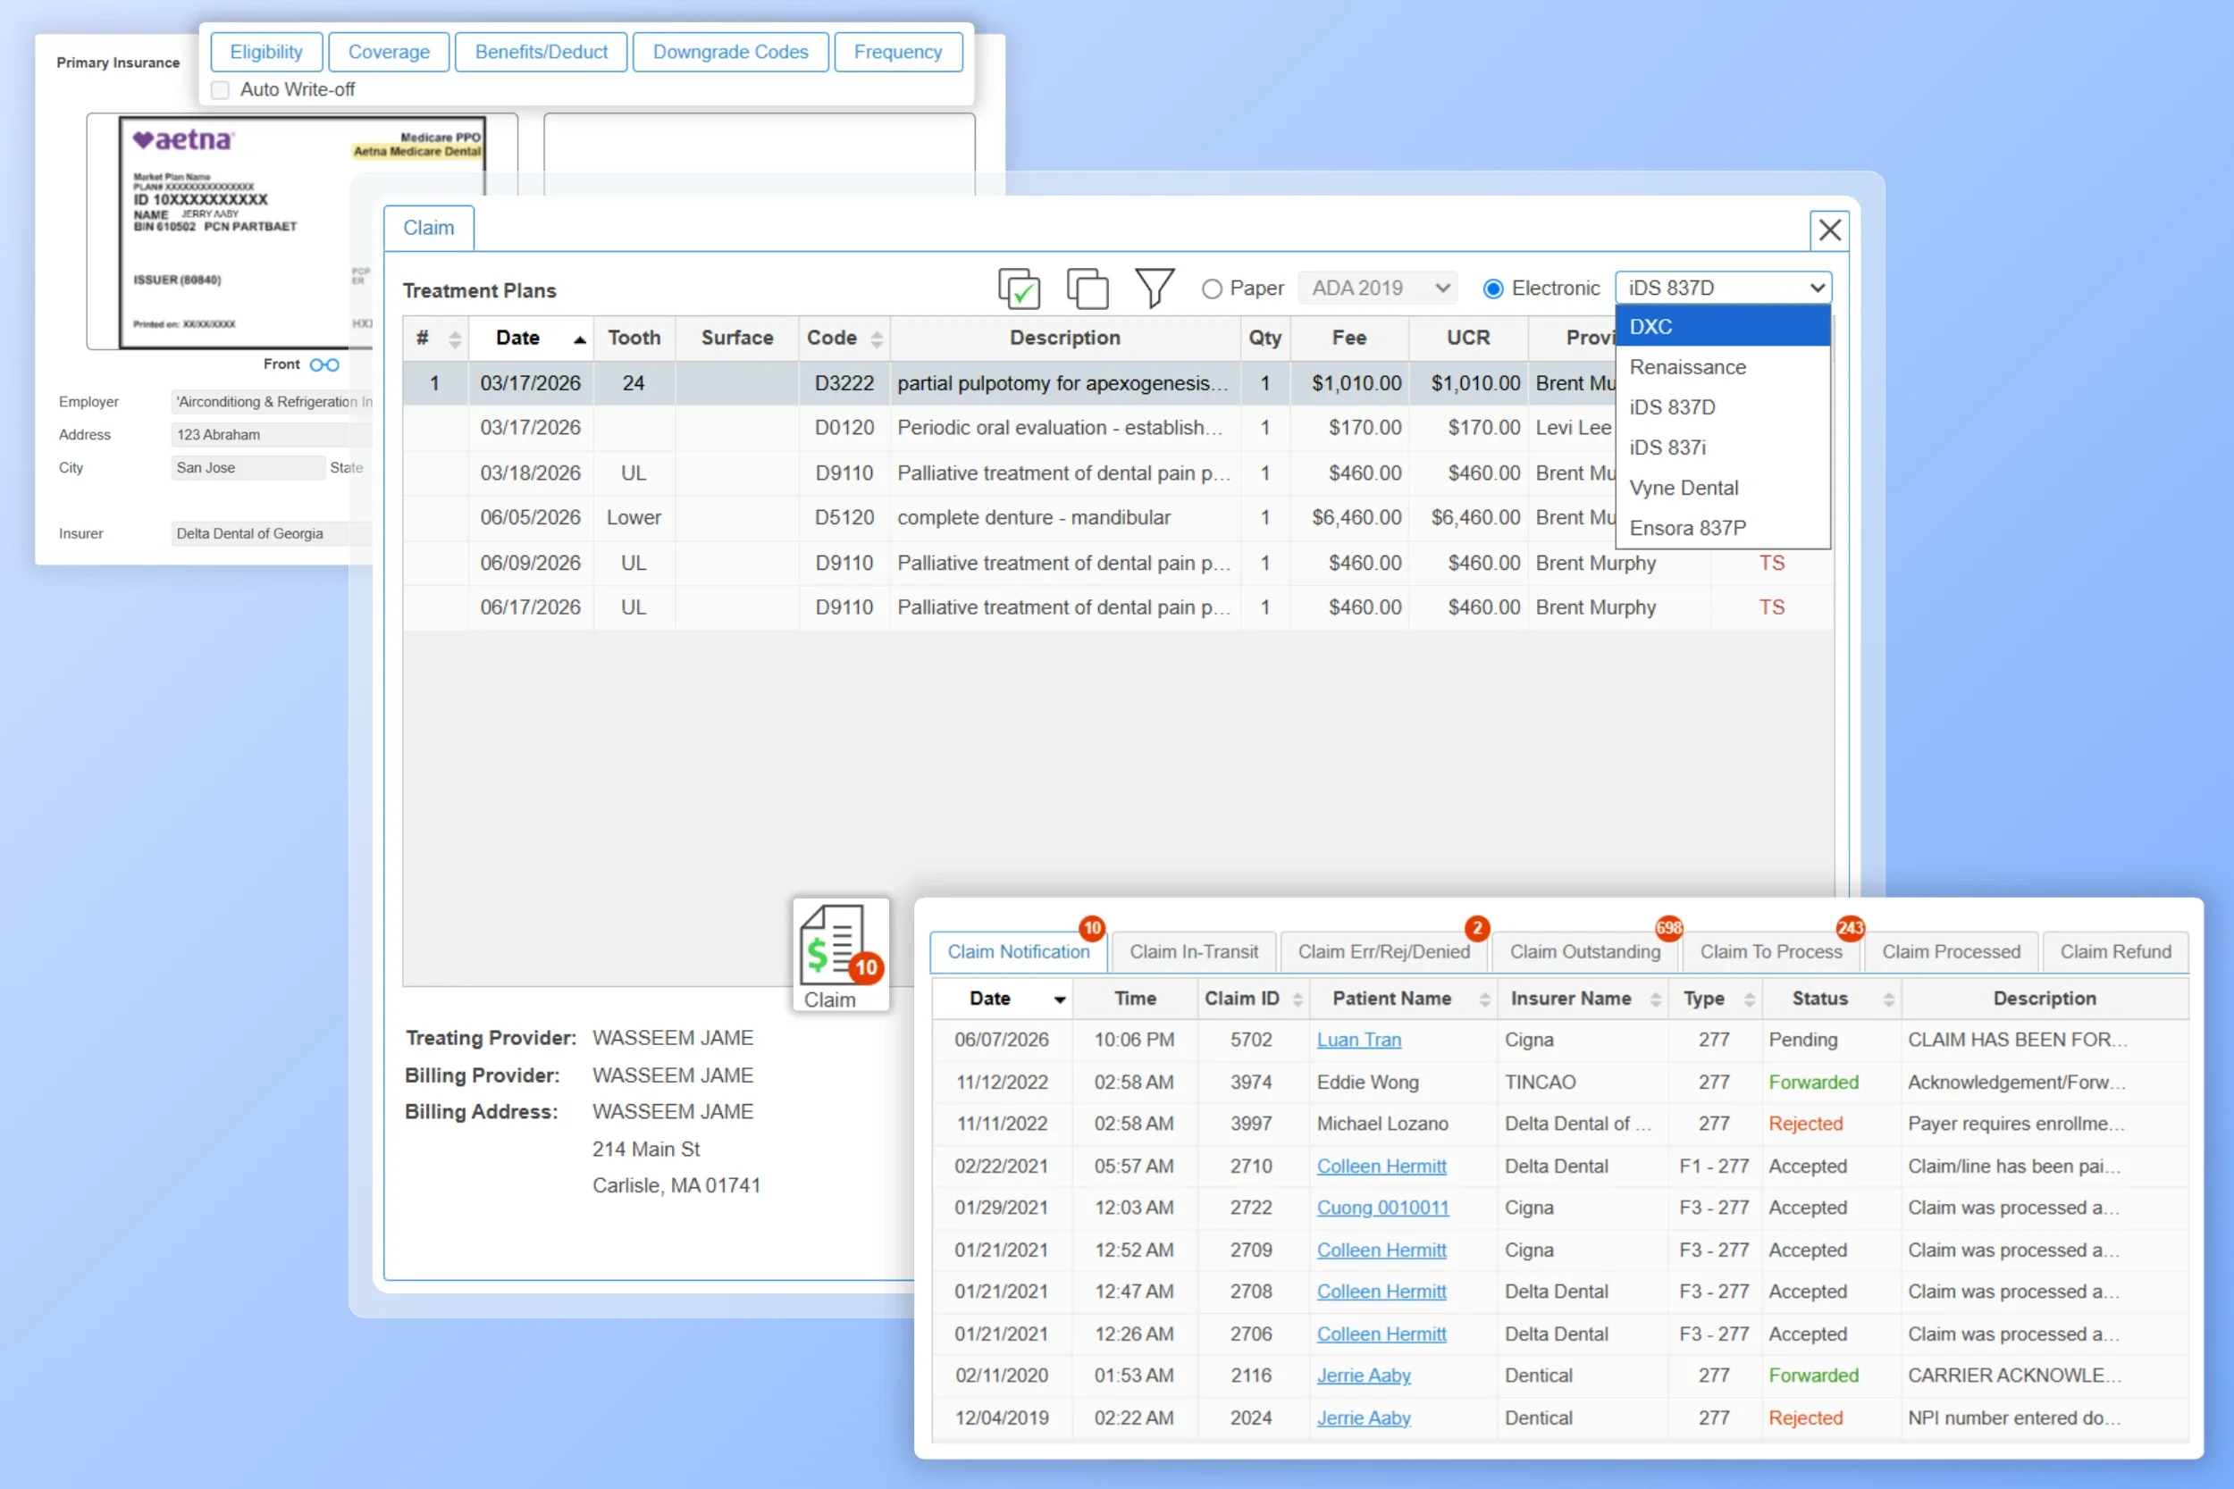Click the TS marker on the 06/17/2026 row
The height and width of the screenshot is (1489, 2234).
pos(1771,607)
